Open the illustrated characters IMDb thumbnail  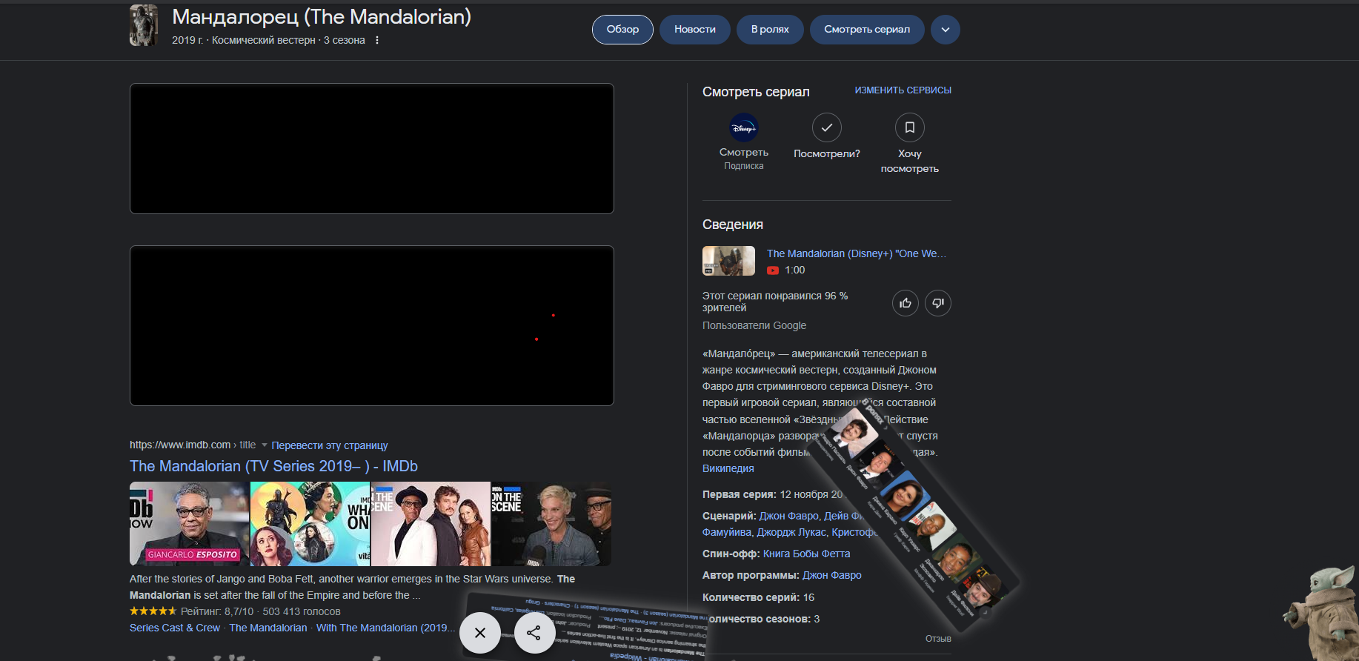[x=310, y=524]
